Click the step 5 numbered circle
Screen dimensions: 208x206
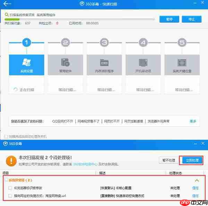[182, 43]
